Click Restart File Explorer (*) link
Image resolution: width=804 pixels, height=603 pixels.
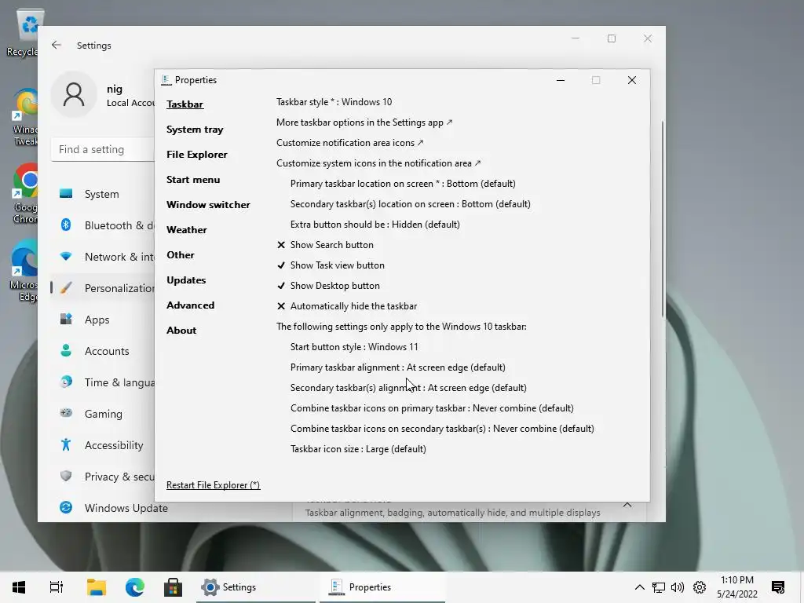pos(213,485)
